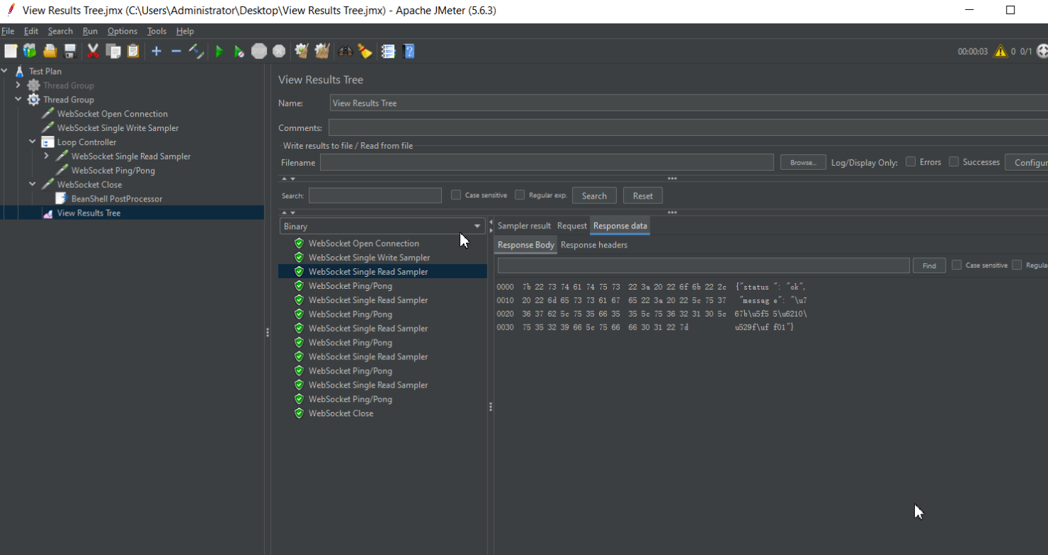
Task: Collapse the enabled Thread Group node
Action: tap(18, 100)
